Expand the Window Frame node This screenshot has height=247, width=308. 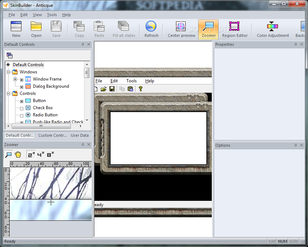click(15, 79)
